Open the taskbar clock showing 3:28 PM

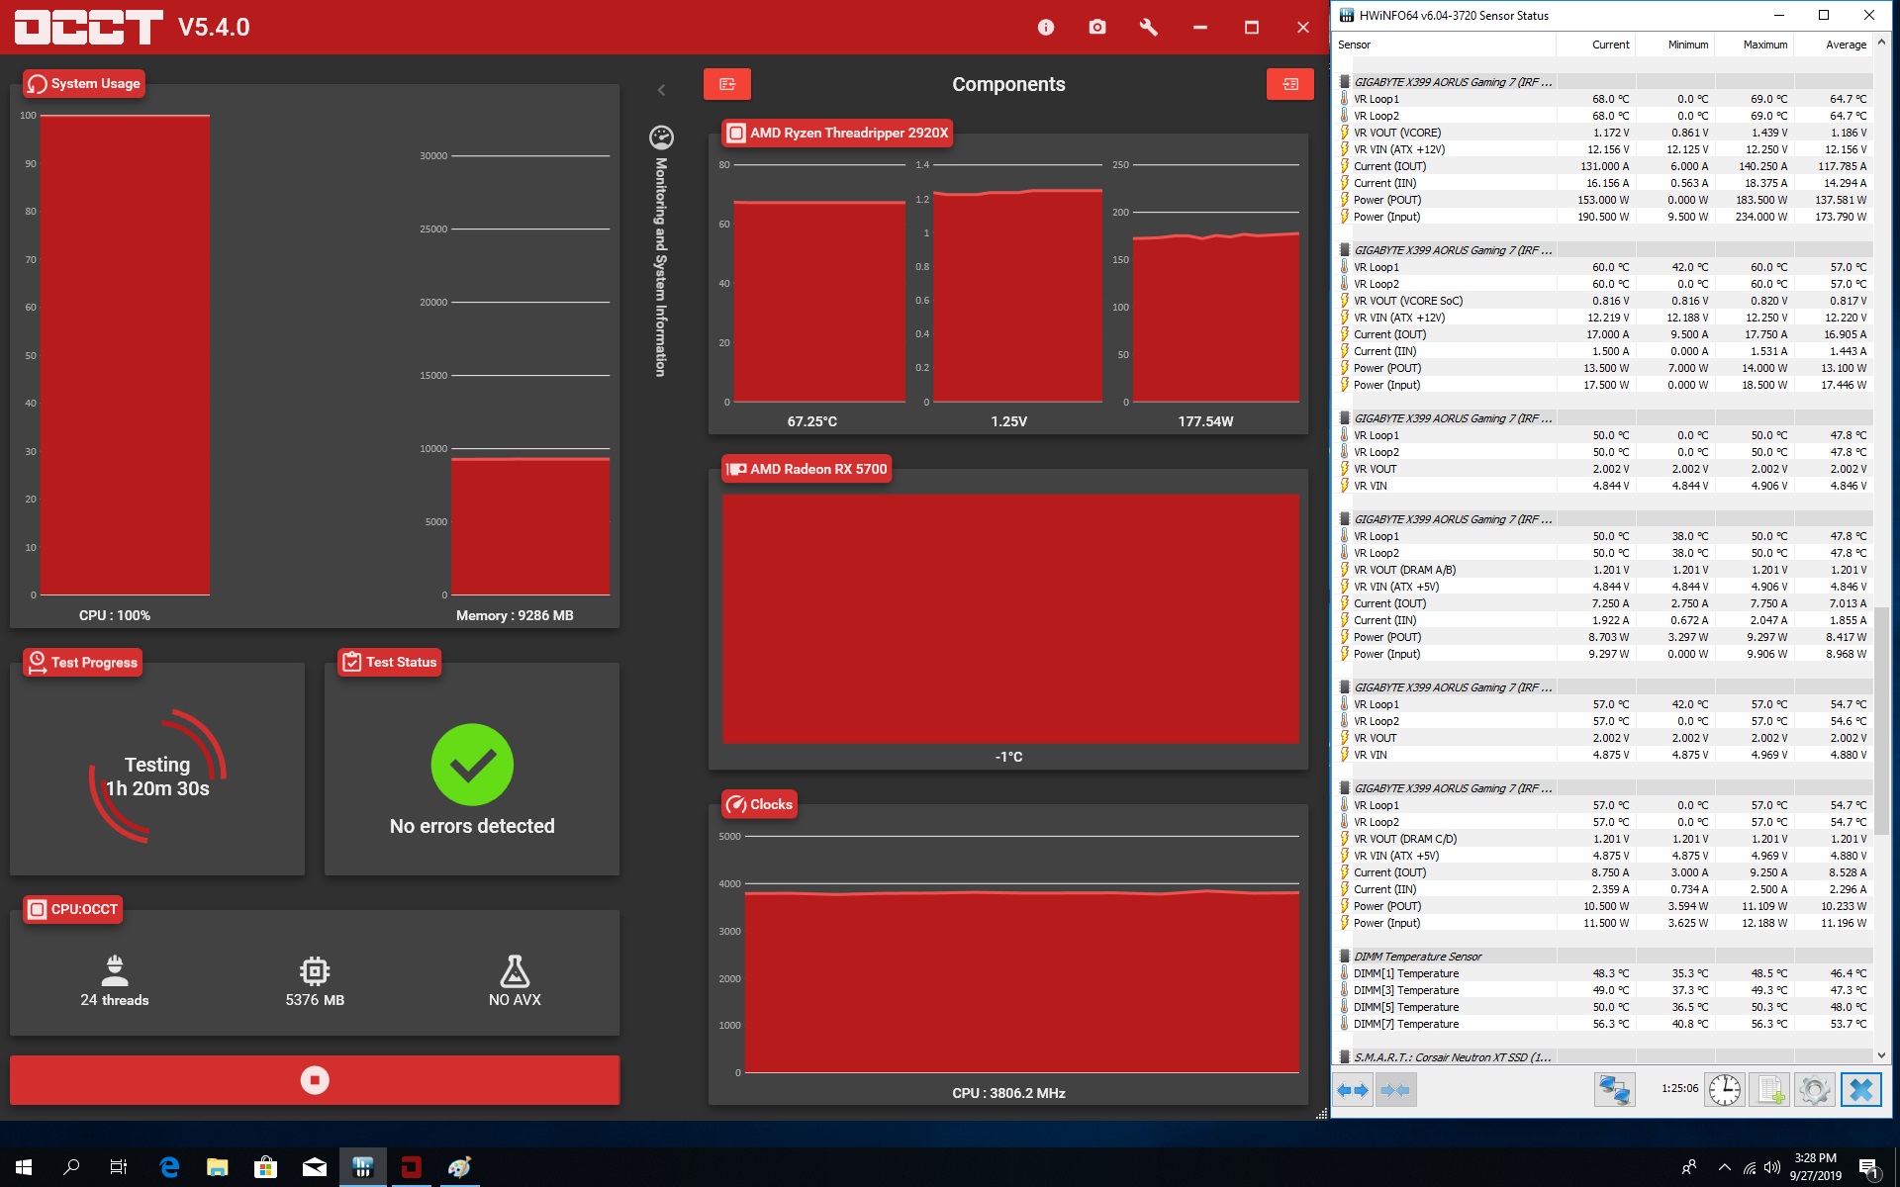click(x=1815, y=1167)
